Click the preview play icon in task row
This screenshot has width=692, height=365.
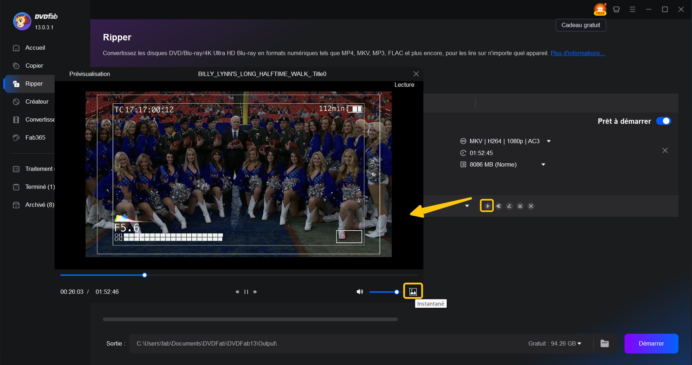[487, 206]
